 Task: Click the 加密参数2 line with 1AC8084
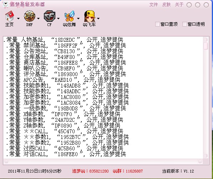pos(67,103)
